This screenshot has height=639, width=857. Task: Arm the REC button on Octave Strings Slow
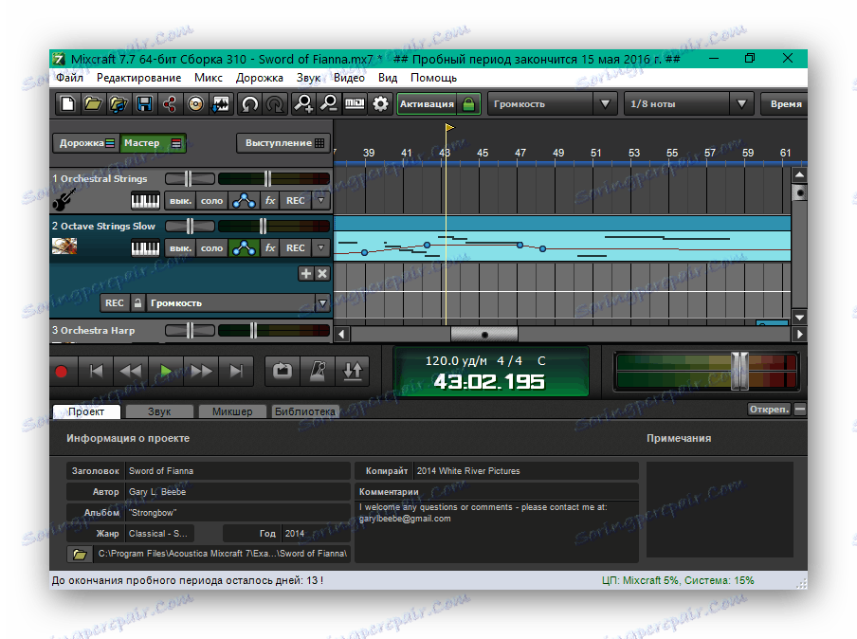[x=295, y=248]
